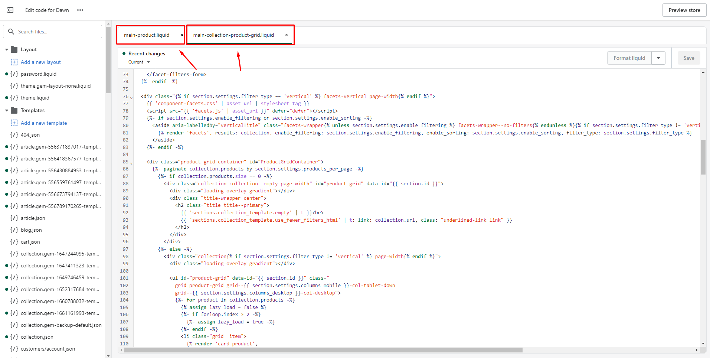Open collection.gem-1647244095 template file

(60, 254)
